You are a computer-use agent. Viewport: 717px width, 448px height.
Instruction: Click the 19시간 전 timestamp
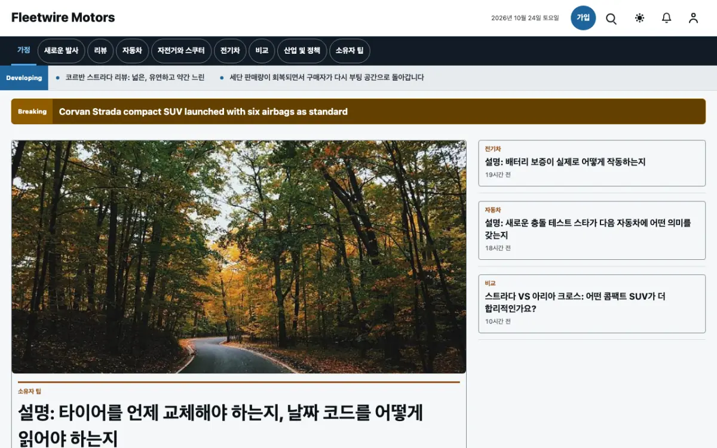coord(498,175)
